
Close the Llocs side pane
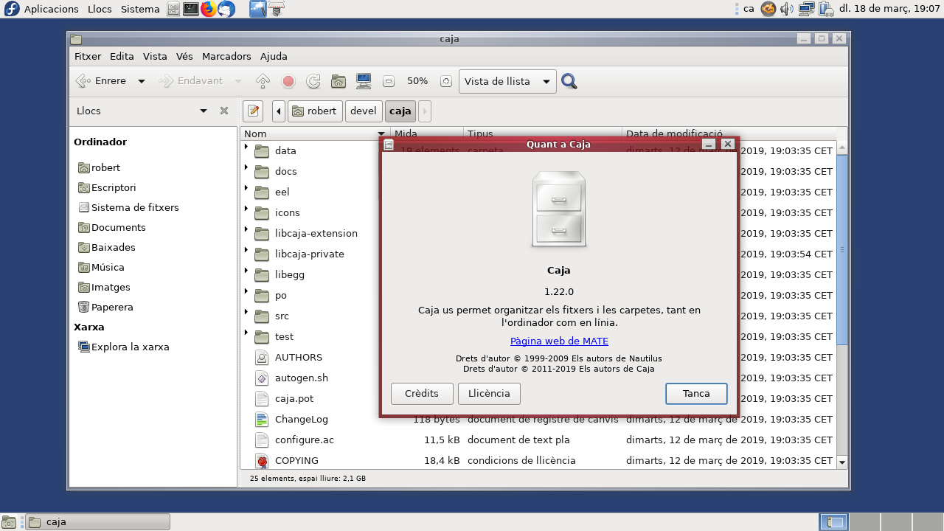click(224, 111)
